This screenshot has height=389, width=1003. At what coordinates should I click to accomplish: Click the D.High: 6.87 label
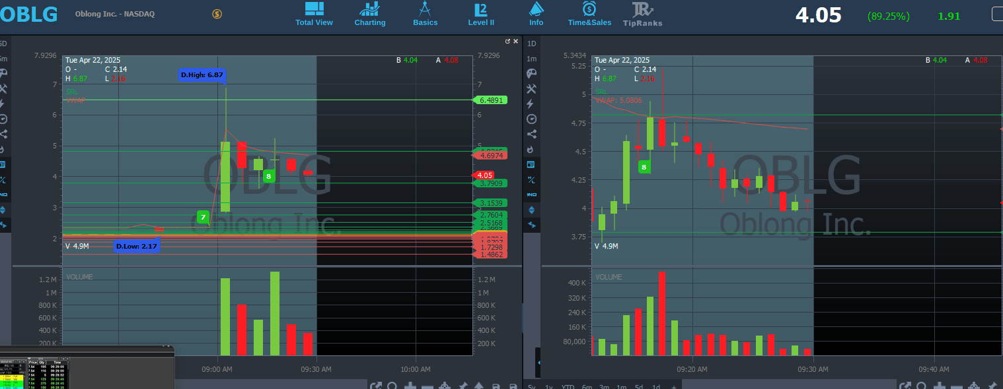[202, 75]
